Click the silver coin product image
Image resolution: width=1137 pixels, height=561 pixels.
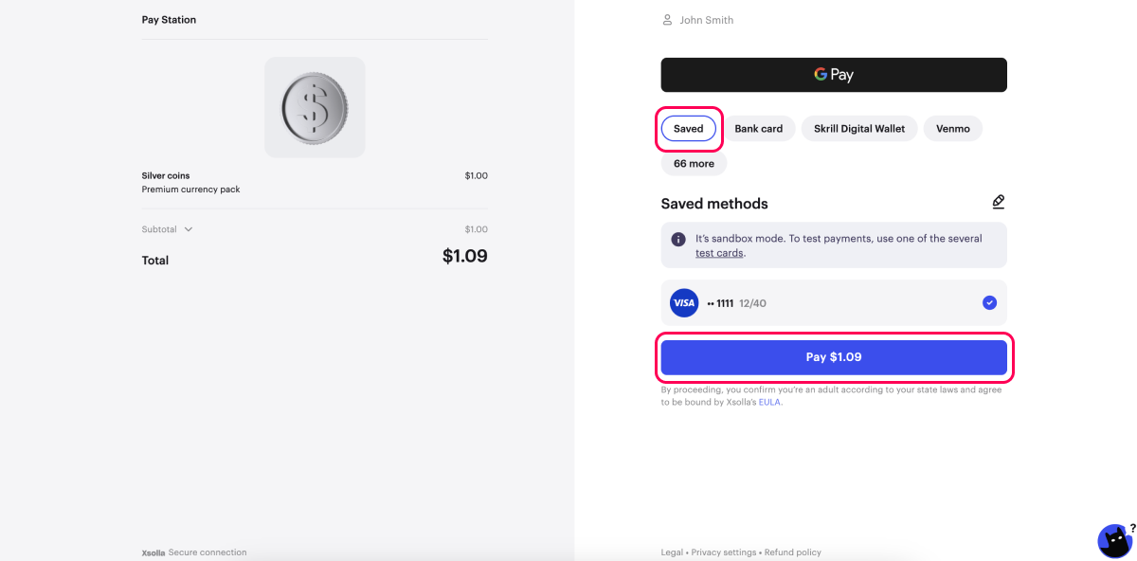point(315,107)
